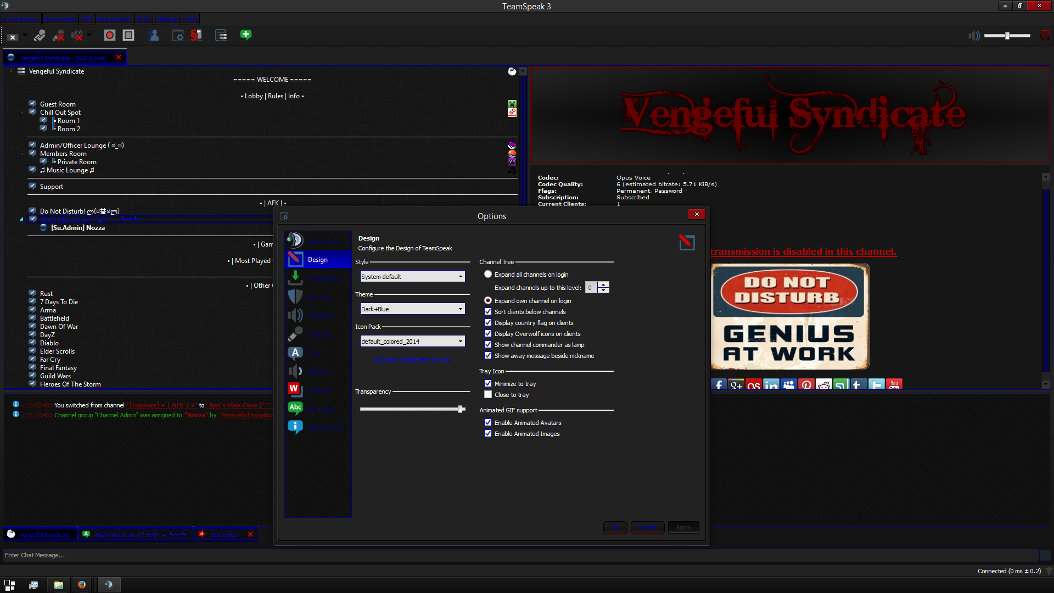Click the mute microphone toolbar icon
Image resolution: width=1054 pixels, height=593 pixels.
point(58,36)
